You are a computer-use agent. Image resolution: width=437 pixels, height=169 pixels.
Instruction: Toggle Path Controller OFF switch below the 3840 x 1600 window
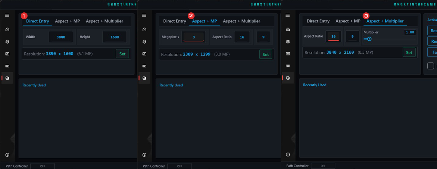tap(43, 166)
